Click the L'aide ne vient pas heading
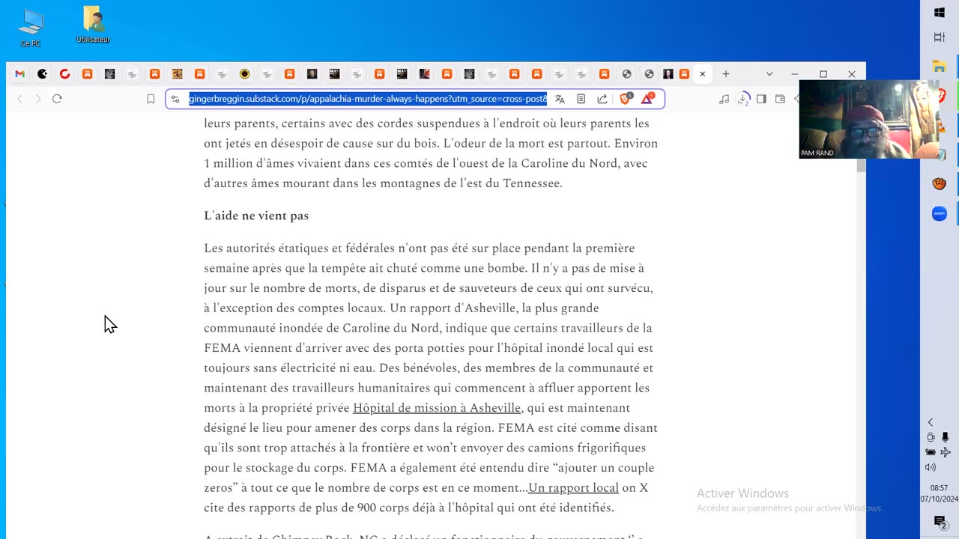 click(256, 216)
